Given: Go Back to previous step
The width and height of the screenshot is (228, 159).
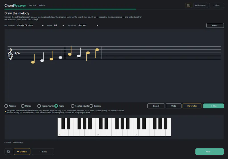Looking at the screenshot, I should coord(43,152).
